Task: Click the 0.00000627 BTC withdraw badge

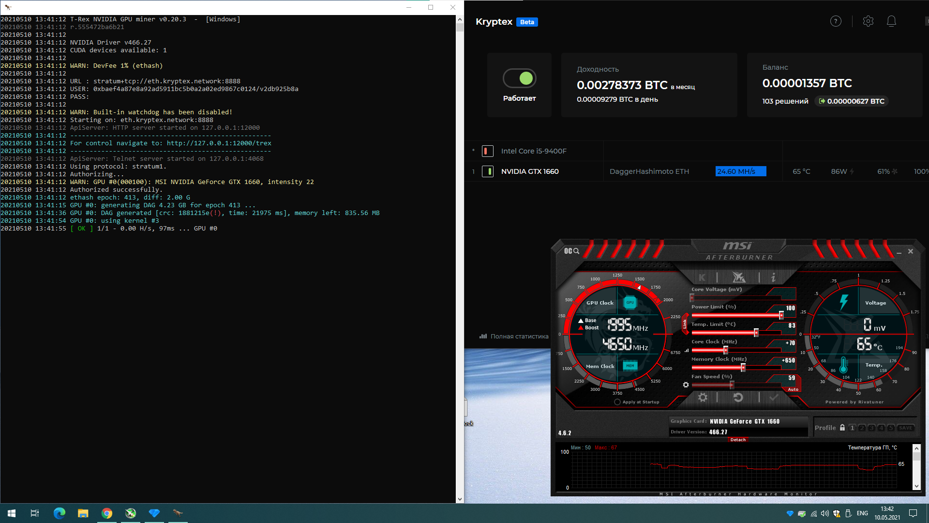Action: tap(852, 101)
